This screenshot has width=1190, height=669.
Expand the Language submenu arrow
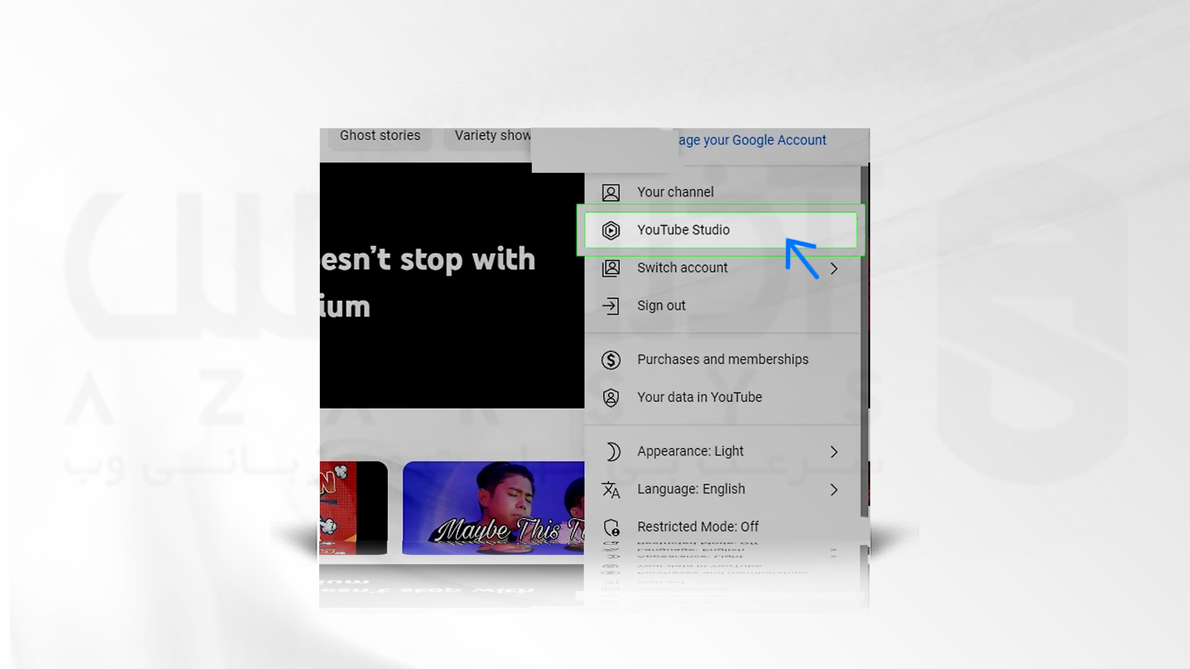click(x=833, y=489)
